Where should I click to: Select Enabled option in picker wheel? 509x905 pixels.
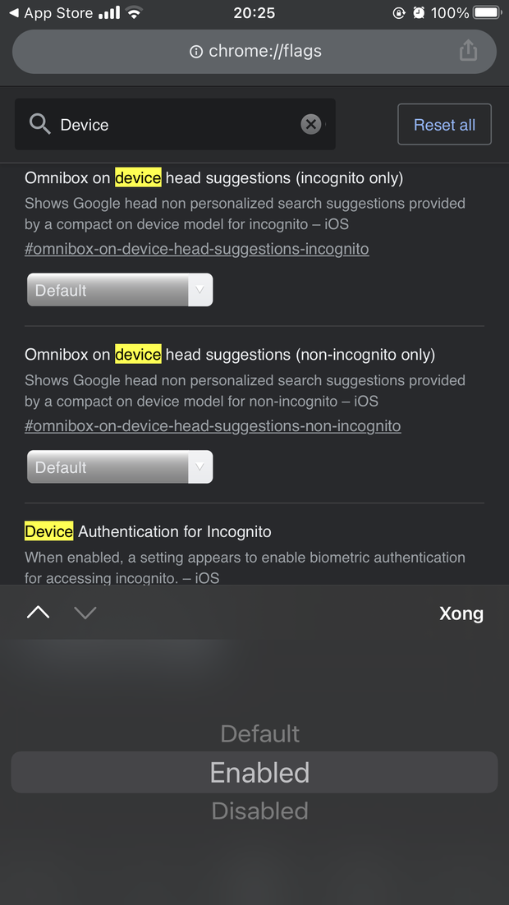(259, 773)
